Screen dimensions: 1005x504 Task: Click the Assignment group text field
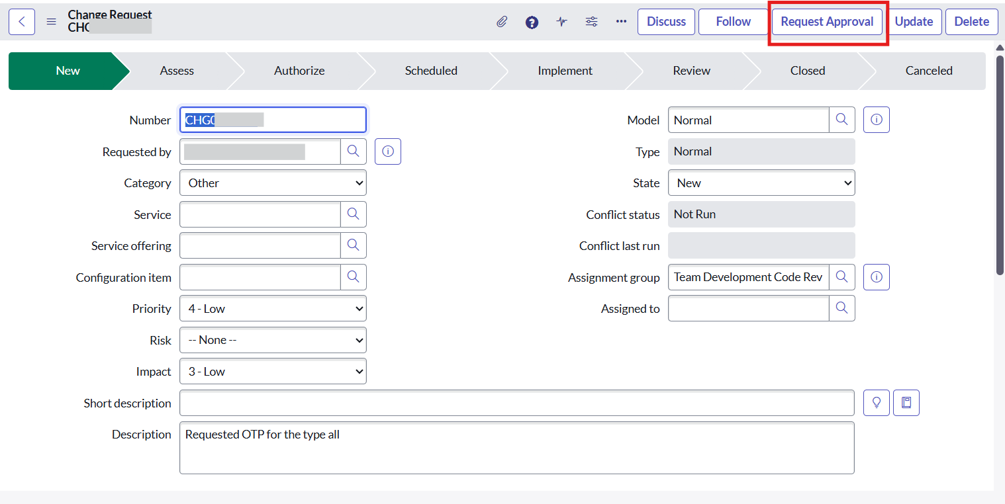click(749, 277)
